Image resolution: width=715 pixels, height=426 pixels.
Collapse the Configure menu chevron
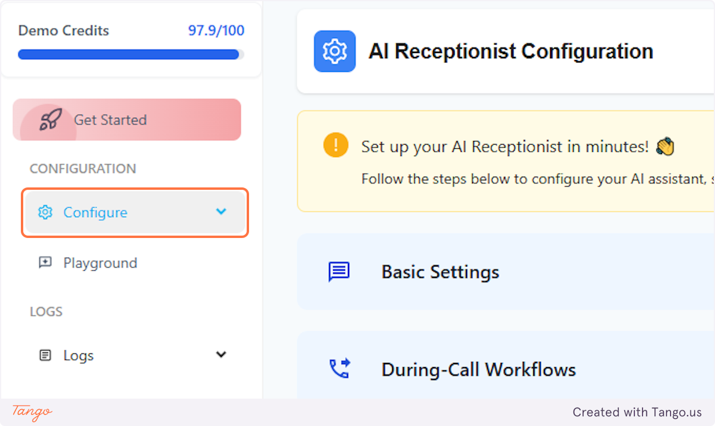point(221,211)
